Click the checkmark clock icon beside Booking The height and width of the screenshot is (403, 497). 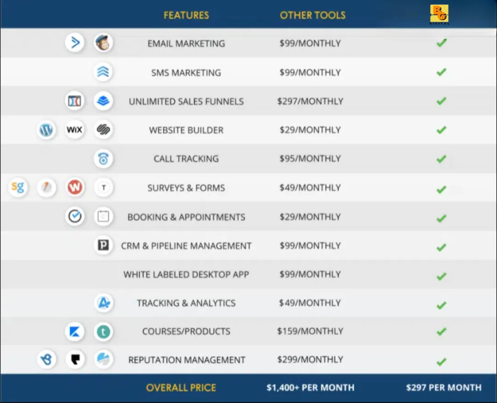75,216
